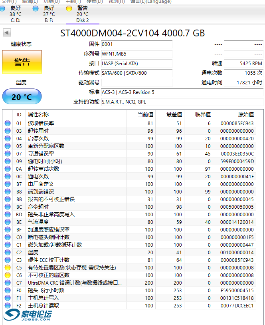Click the yellow 警告 health status button
This screenshot has height=325, width=265.
[x=22, y=62]
